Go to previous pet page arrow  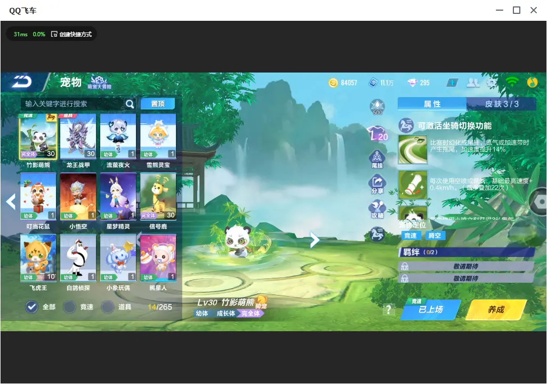(x=11, y=202)
